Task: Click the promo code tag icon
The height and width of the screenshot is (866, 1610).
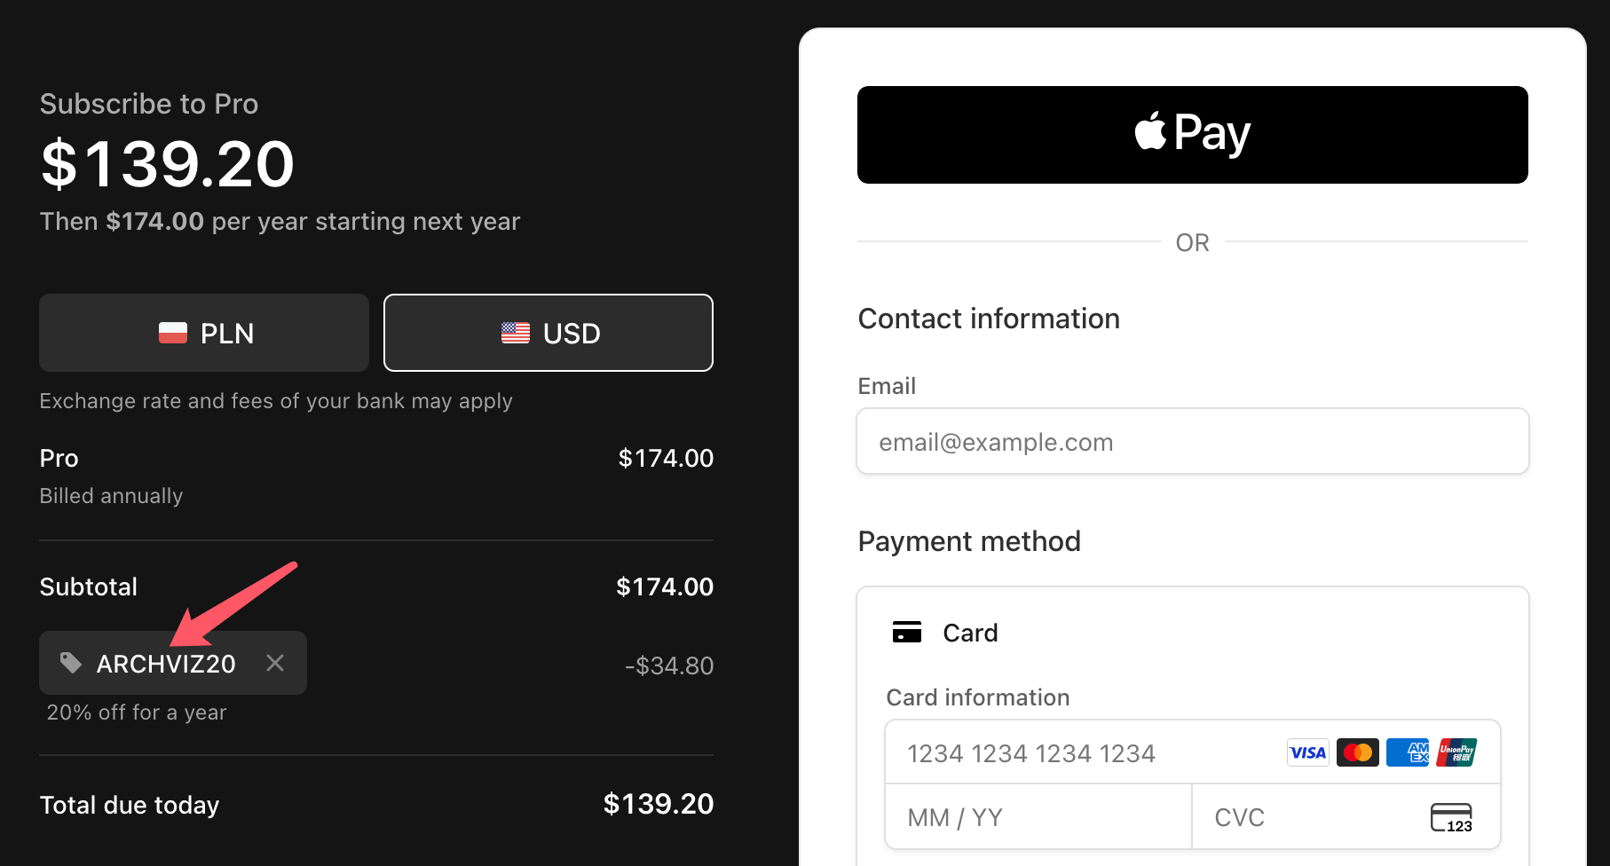Action: coord(71,663)
